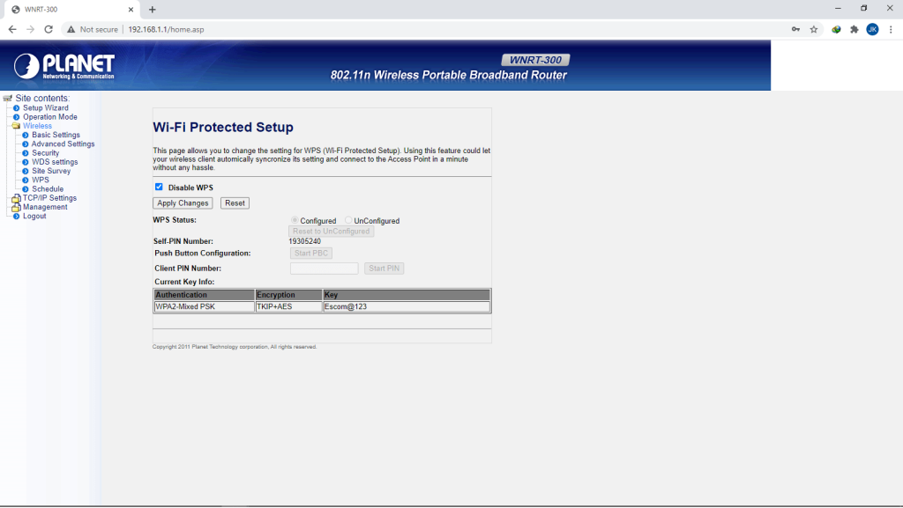The height and width of the screenshot is (508, 903).
Task: Click the Authentication column header
Action: pos(204,295)
